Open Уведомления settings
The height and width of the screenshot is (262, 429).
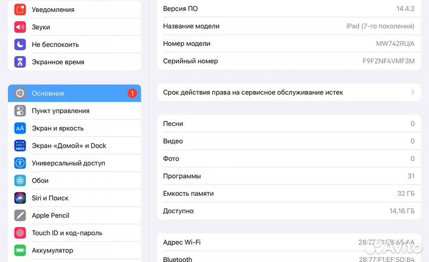pos(74,10)
